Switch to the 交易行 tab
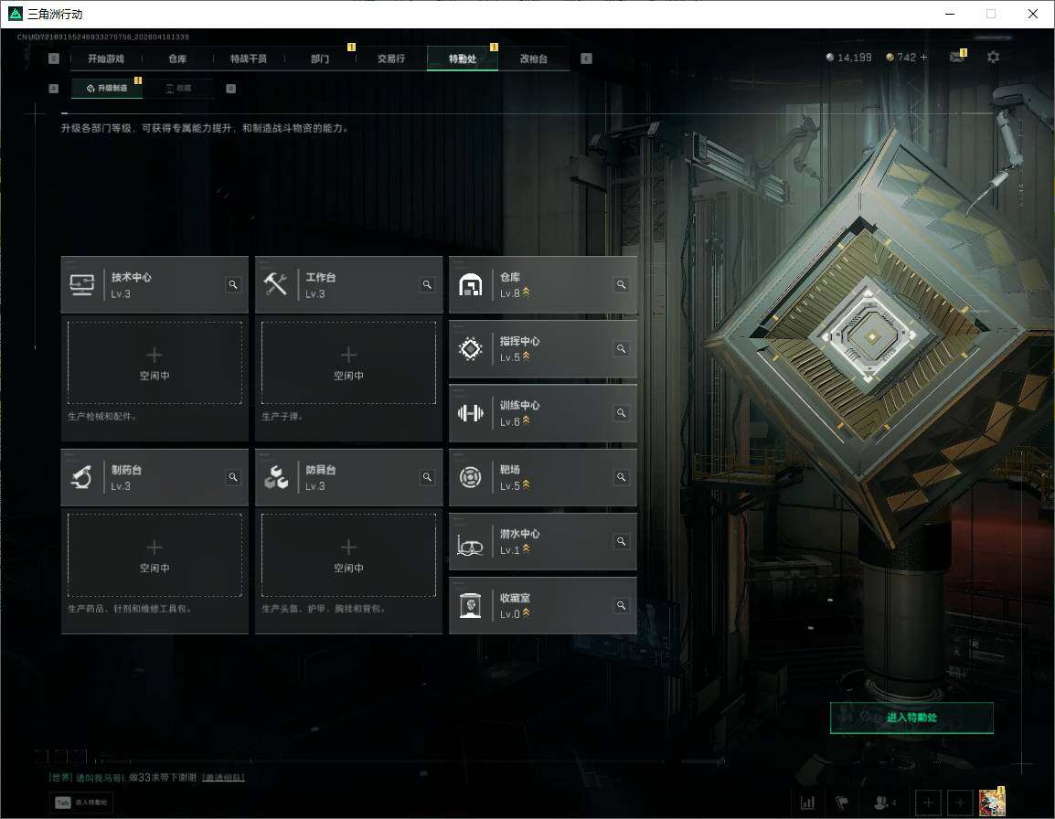This screenshot has width=1055, height=819. click(x=391, y=58)
